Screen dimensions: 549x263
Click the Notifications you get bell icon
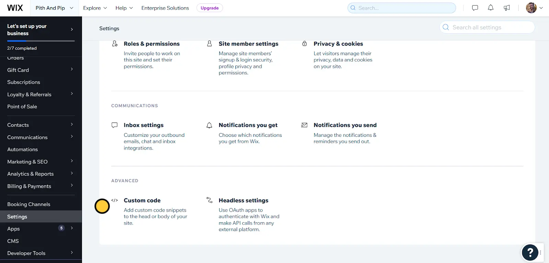(209, 125)
